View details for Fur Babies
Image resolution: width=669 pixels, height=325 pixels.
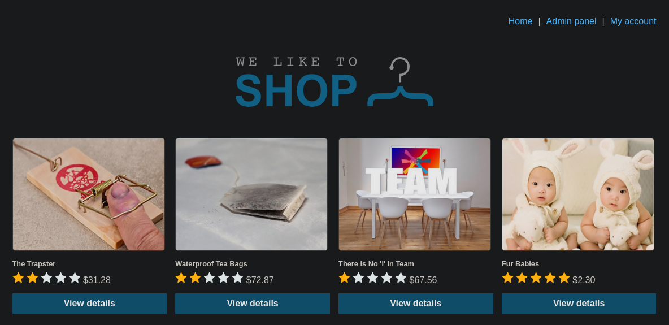(579, 303)
